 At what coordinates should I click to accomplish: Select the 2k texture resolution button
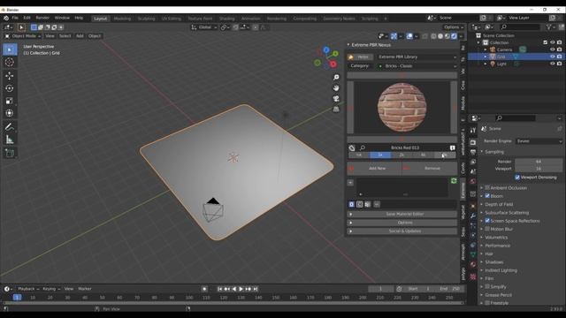[x=402, y=155]
